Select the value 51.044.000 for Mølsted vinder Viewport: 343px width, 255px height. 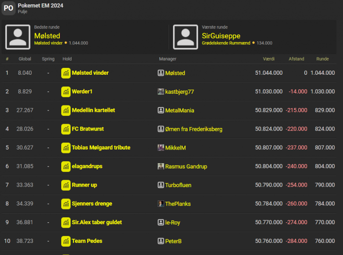click(x=269, y=73)
